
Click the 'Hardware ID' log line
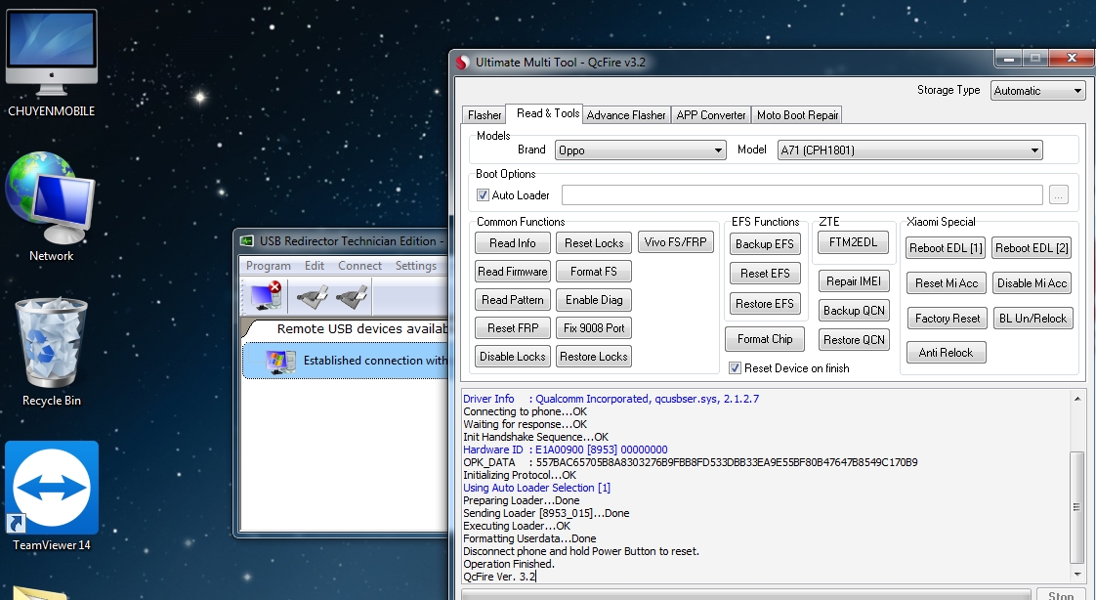565,450
